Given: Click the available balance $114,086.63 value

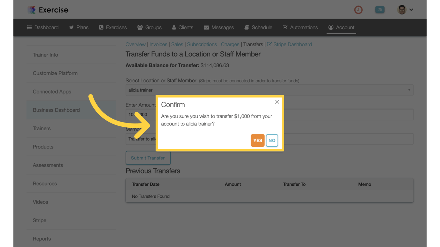Looking at the screenshot, I should click(x=215, y=65).
